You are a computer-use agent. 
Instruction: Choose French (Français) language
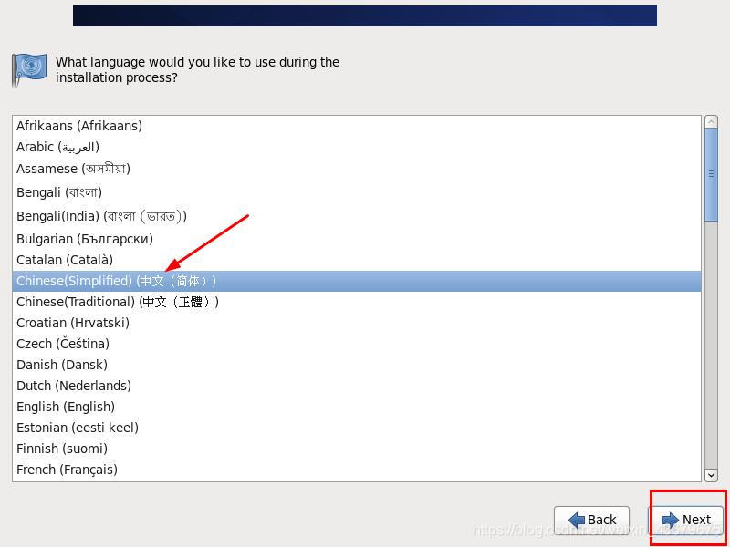[x=356, y=470]
